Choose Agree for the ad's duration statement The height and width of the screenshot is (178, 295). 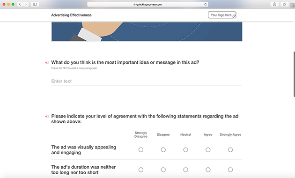[x=208, y=170]
